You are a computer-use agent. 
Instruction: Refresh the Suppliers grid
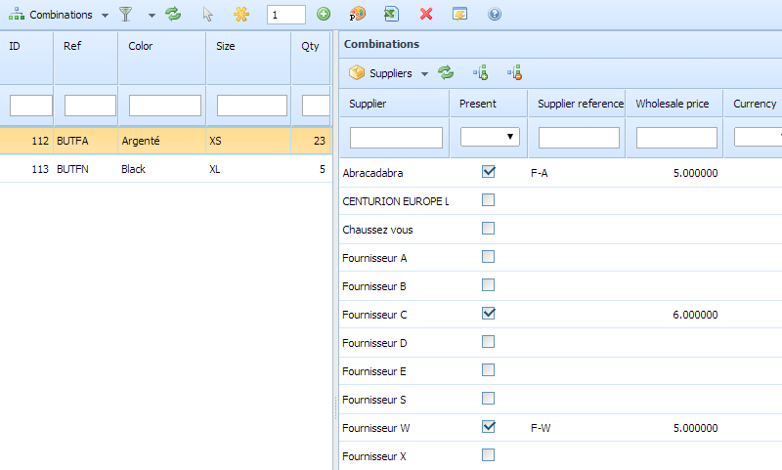(x=446, y=73)
